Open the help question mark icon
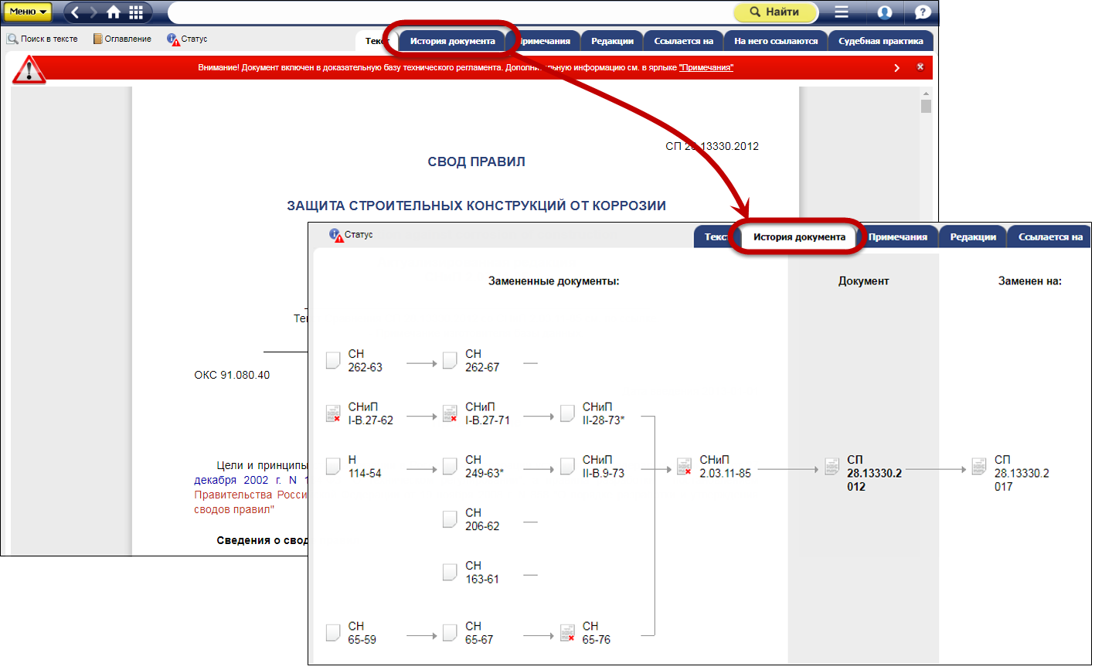The height and width of the screenshot is (670, 1095). [922, 12]
